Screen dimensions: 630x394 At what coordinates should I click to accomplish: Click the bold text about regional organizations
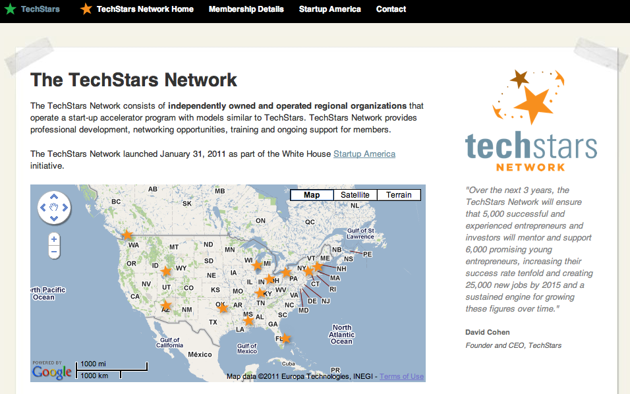pos(287,105)
